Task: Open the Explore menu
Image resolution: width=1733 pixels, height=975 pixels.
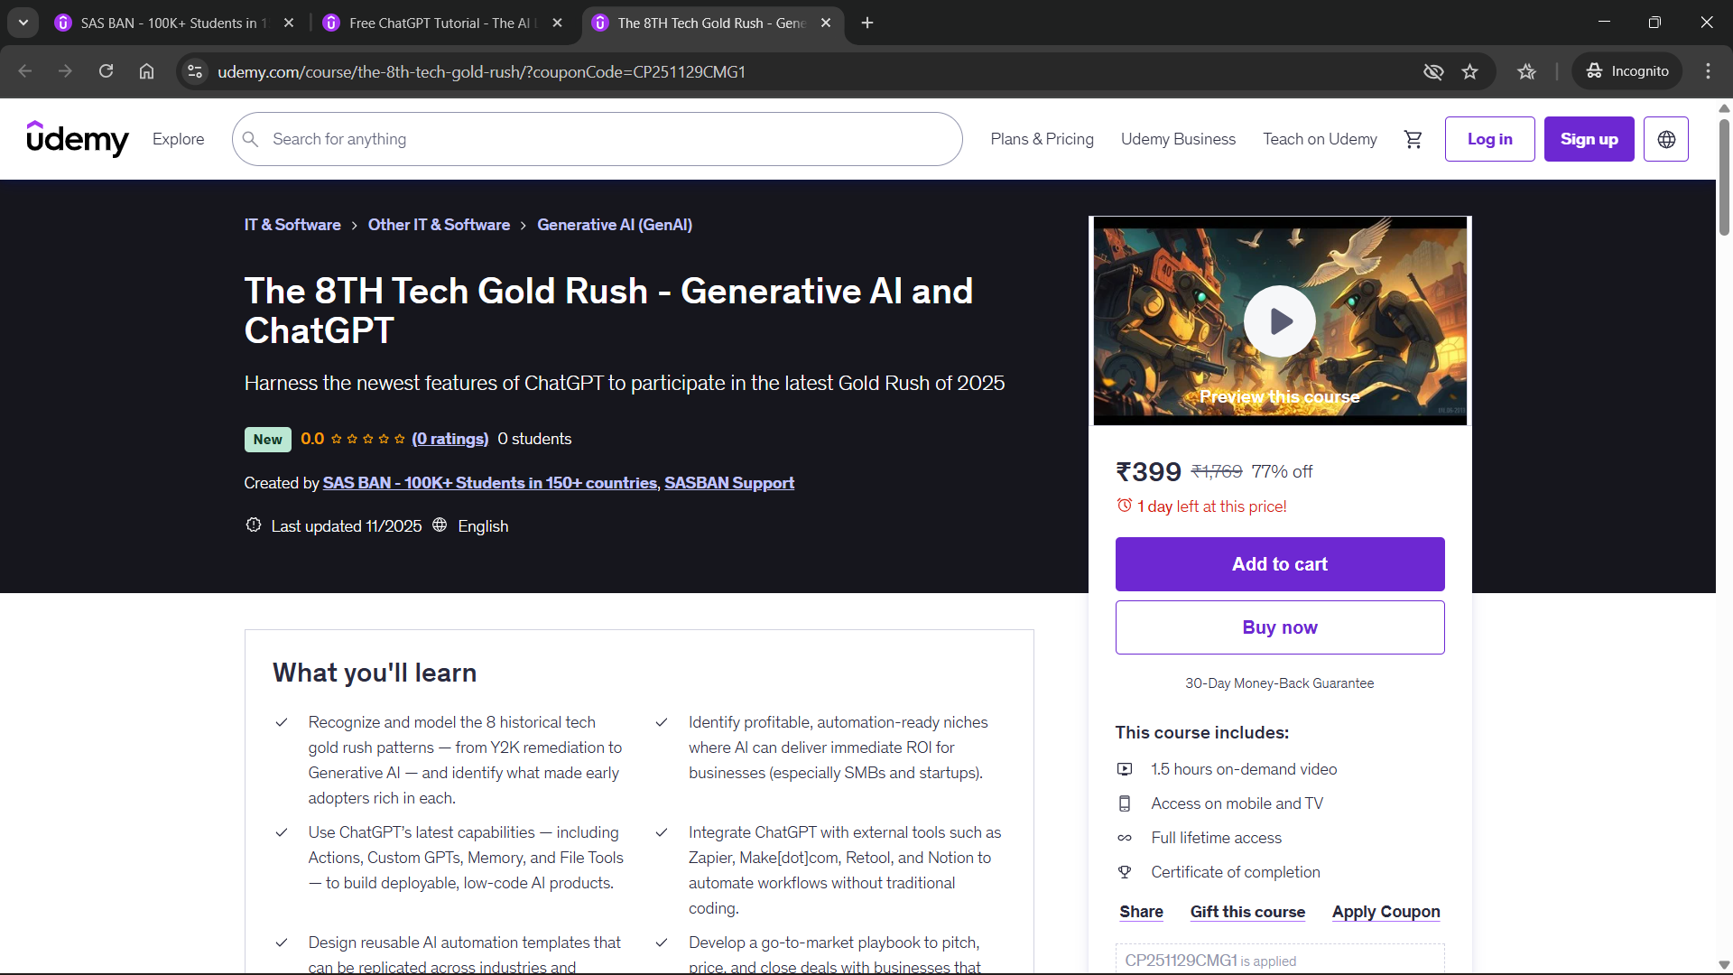Action: (x=178, y=139)
